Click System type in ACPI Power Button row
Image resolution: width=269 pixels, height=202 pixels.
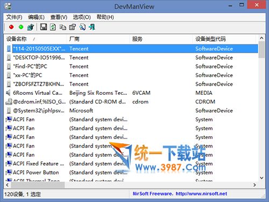point(204,172)
